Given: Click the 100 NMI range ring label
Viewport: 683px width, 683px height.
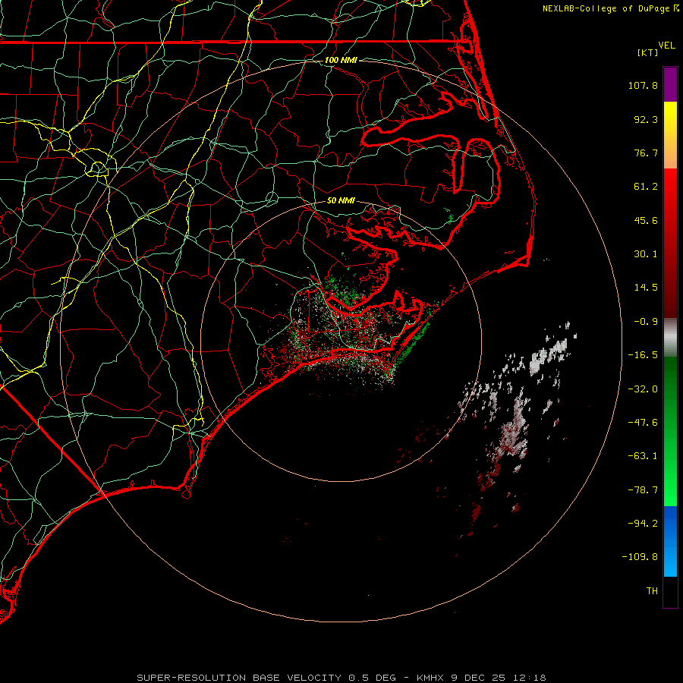Looking at the screenshot, I should (341, 60).
